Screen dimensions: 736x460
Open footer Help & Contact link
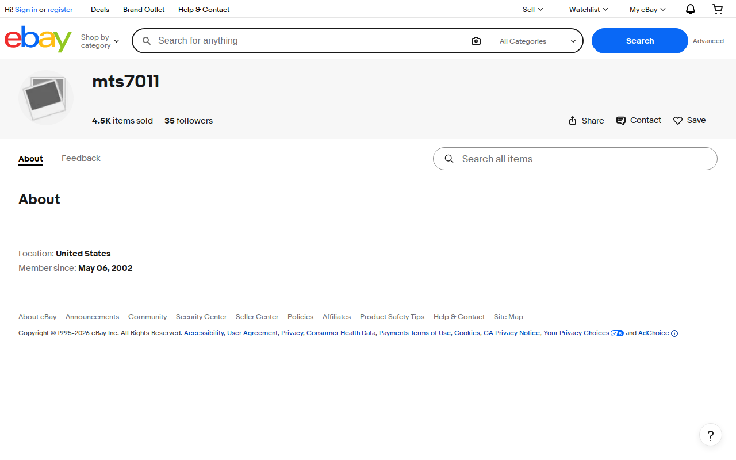click(x=459, y=317)
